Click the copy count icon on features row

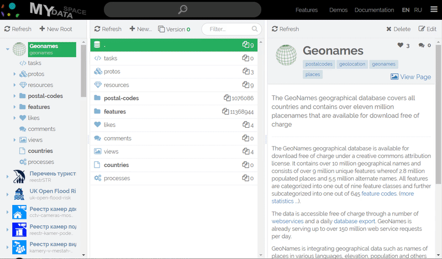225,111
